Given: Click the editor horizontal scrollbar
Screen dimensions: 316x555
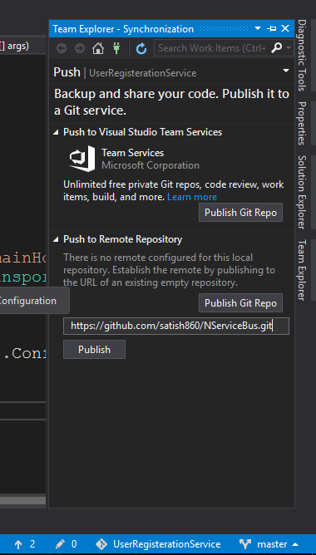Looking at the screenshot, I should (22, 500).
